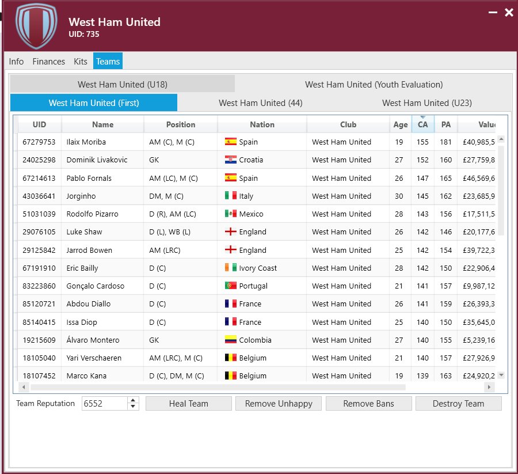Click the Colombia flag for Álvaro Montero
Image resolution: width=518 pixels, height=474 pixels.
(231, 339)
